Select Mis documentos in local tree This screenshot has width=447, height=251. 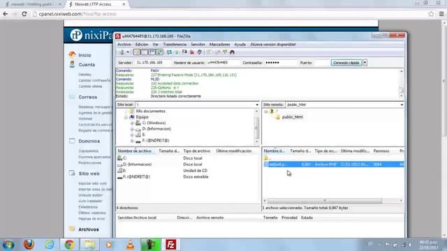point(150,112)
